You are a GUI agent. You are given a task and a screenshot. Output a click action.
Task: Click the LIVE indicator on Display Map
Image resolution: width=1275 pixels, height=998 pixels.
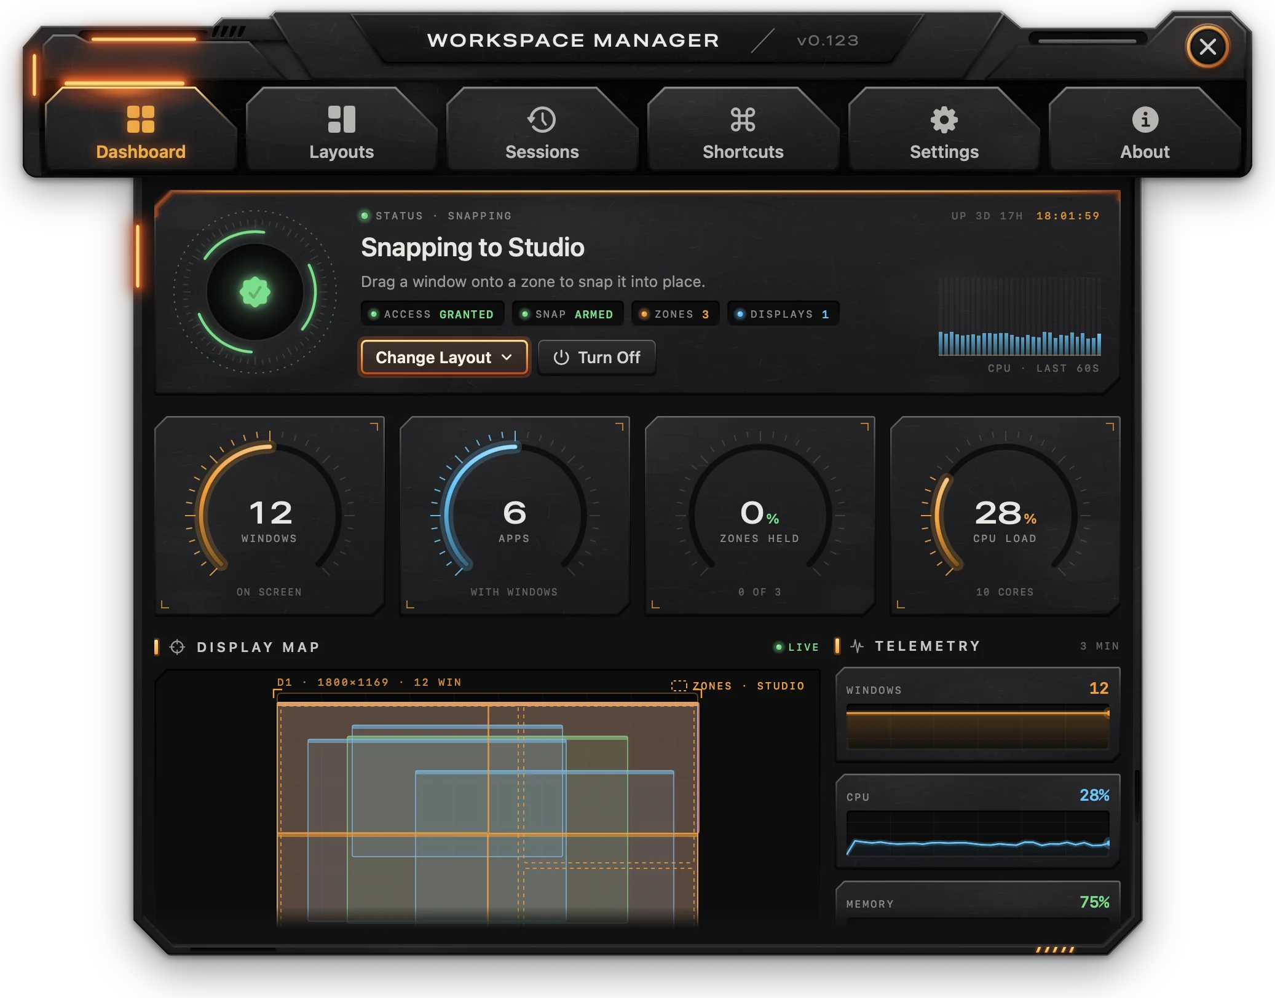click(x=797, y=647)
